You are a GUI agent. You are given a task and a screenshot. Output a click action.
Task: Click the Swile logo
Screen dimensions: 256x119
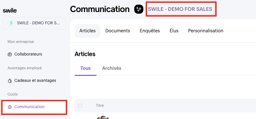pos(10,11)
